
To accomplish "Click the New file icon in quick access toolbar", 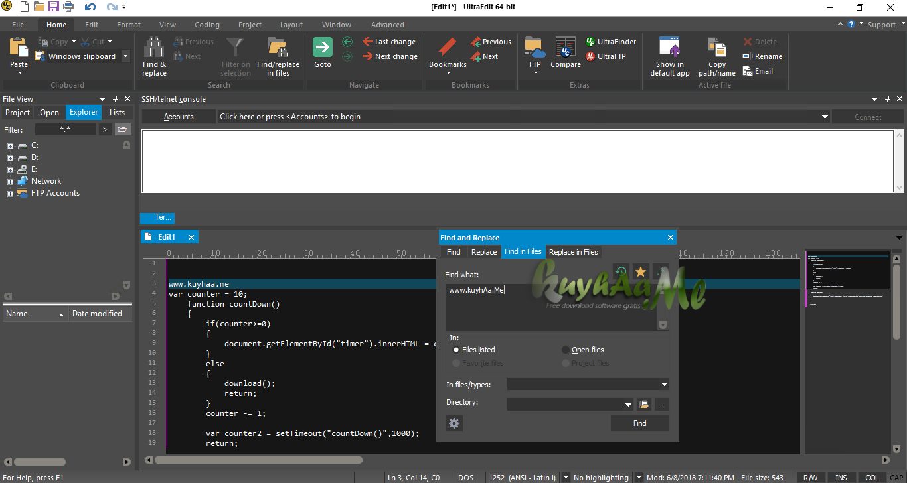I will click(24, 7).
